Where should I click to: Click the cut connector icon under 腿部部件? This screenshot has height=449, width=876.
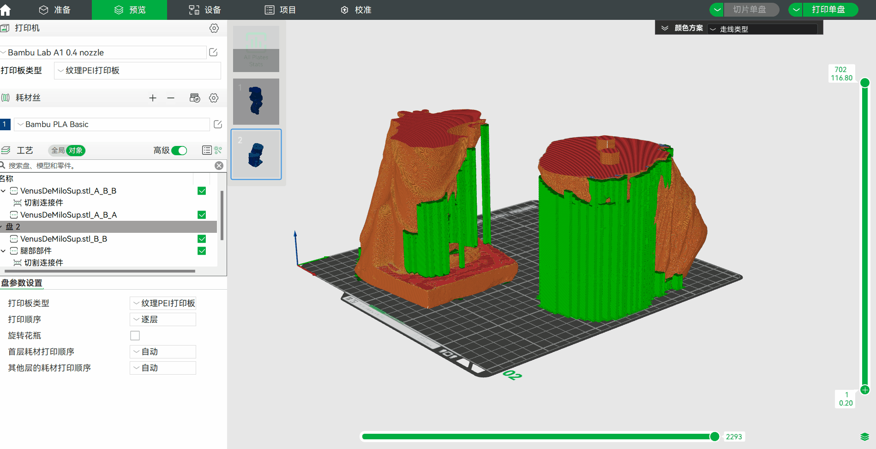click(18, 263)
